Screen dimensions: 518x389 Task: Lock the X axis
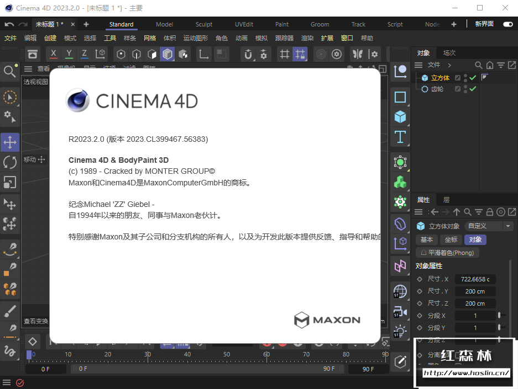(54, 54)
